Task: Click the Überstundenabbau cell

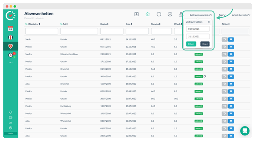Action: [69, 54]
